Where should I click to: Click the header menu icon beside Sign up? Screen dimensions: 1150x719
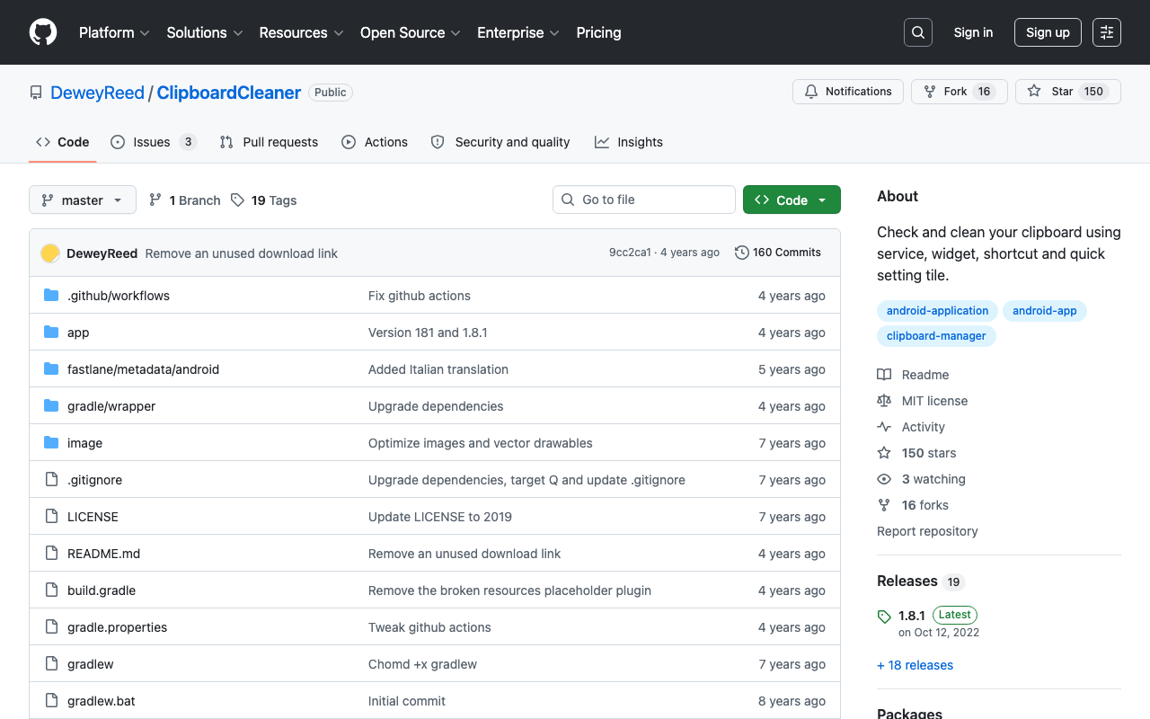pyautogui.click(x=1107, y=32)
